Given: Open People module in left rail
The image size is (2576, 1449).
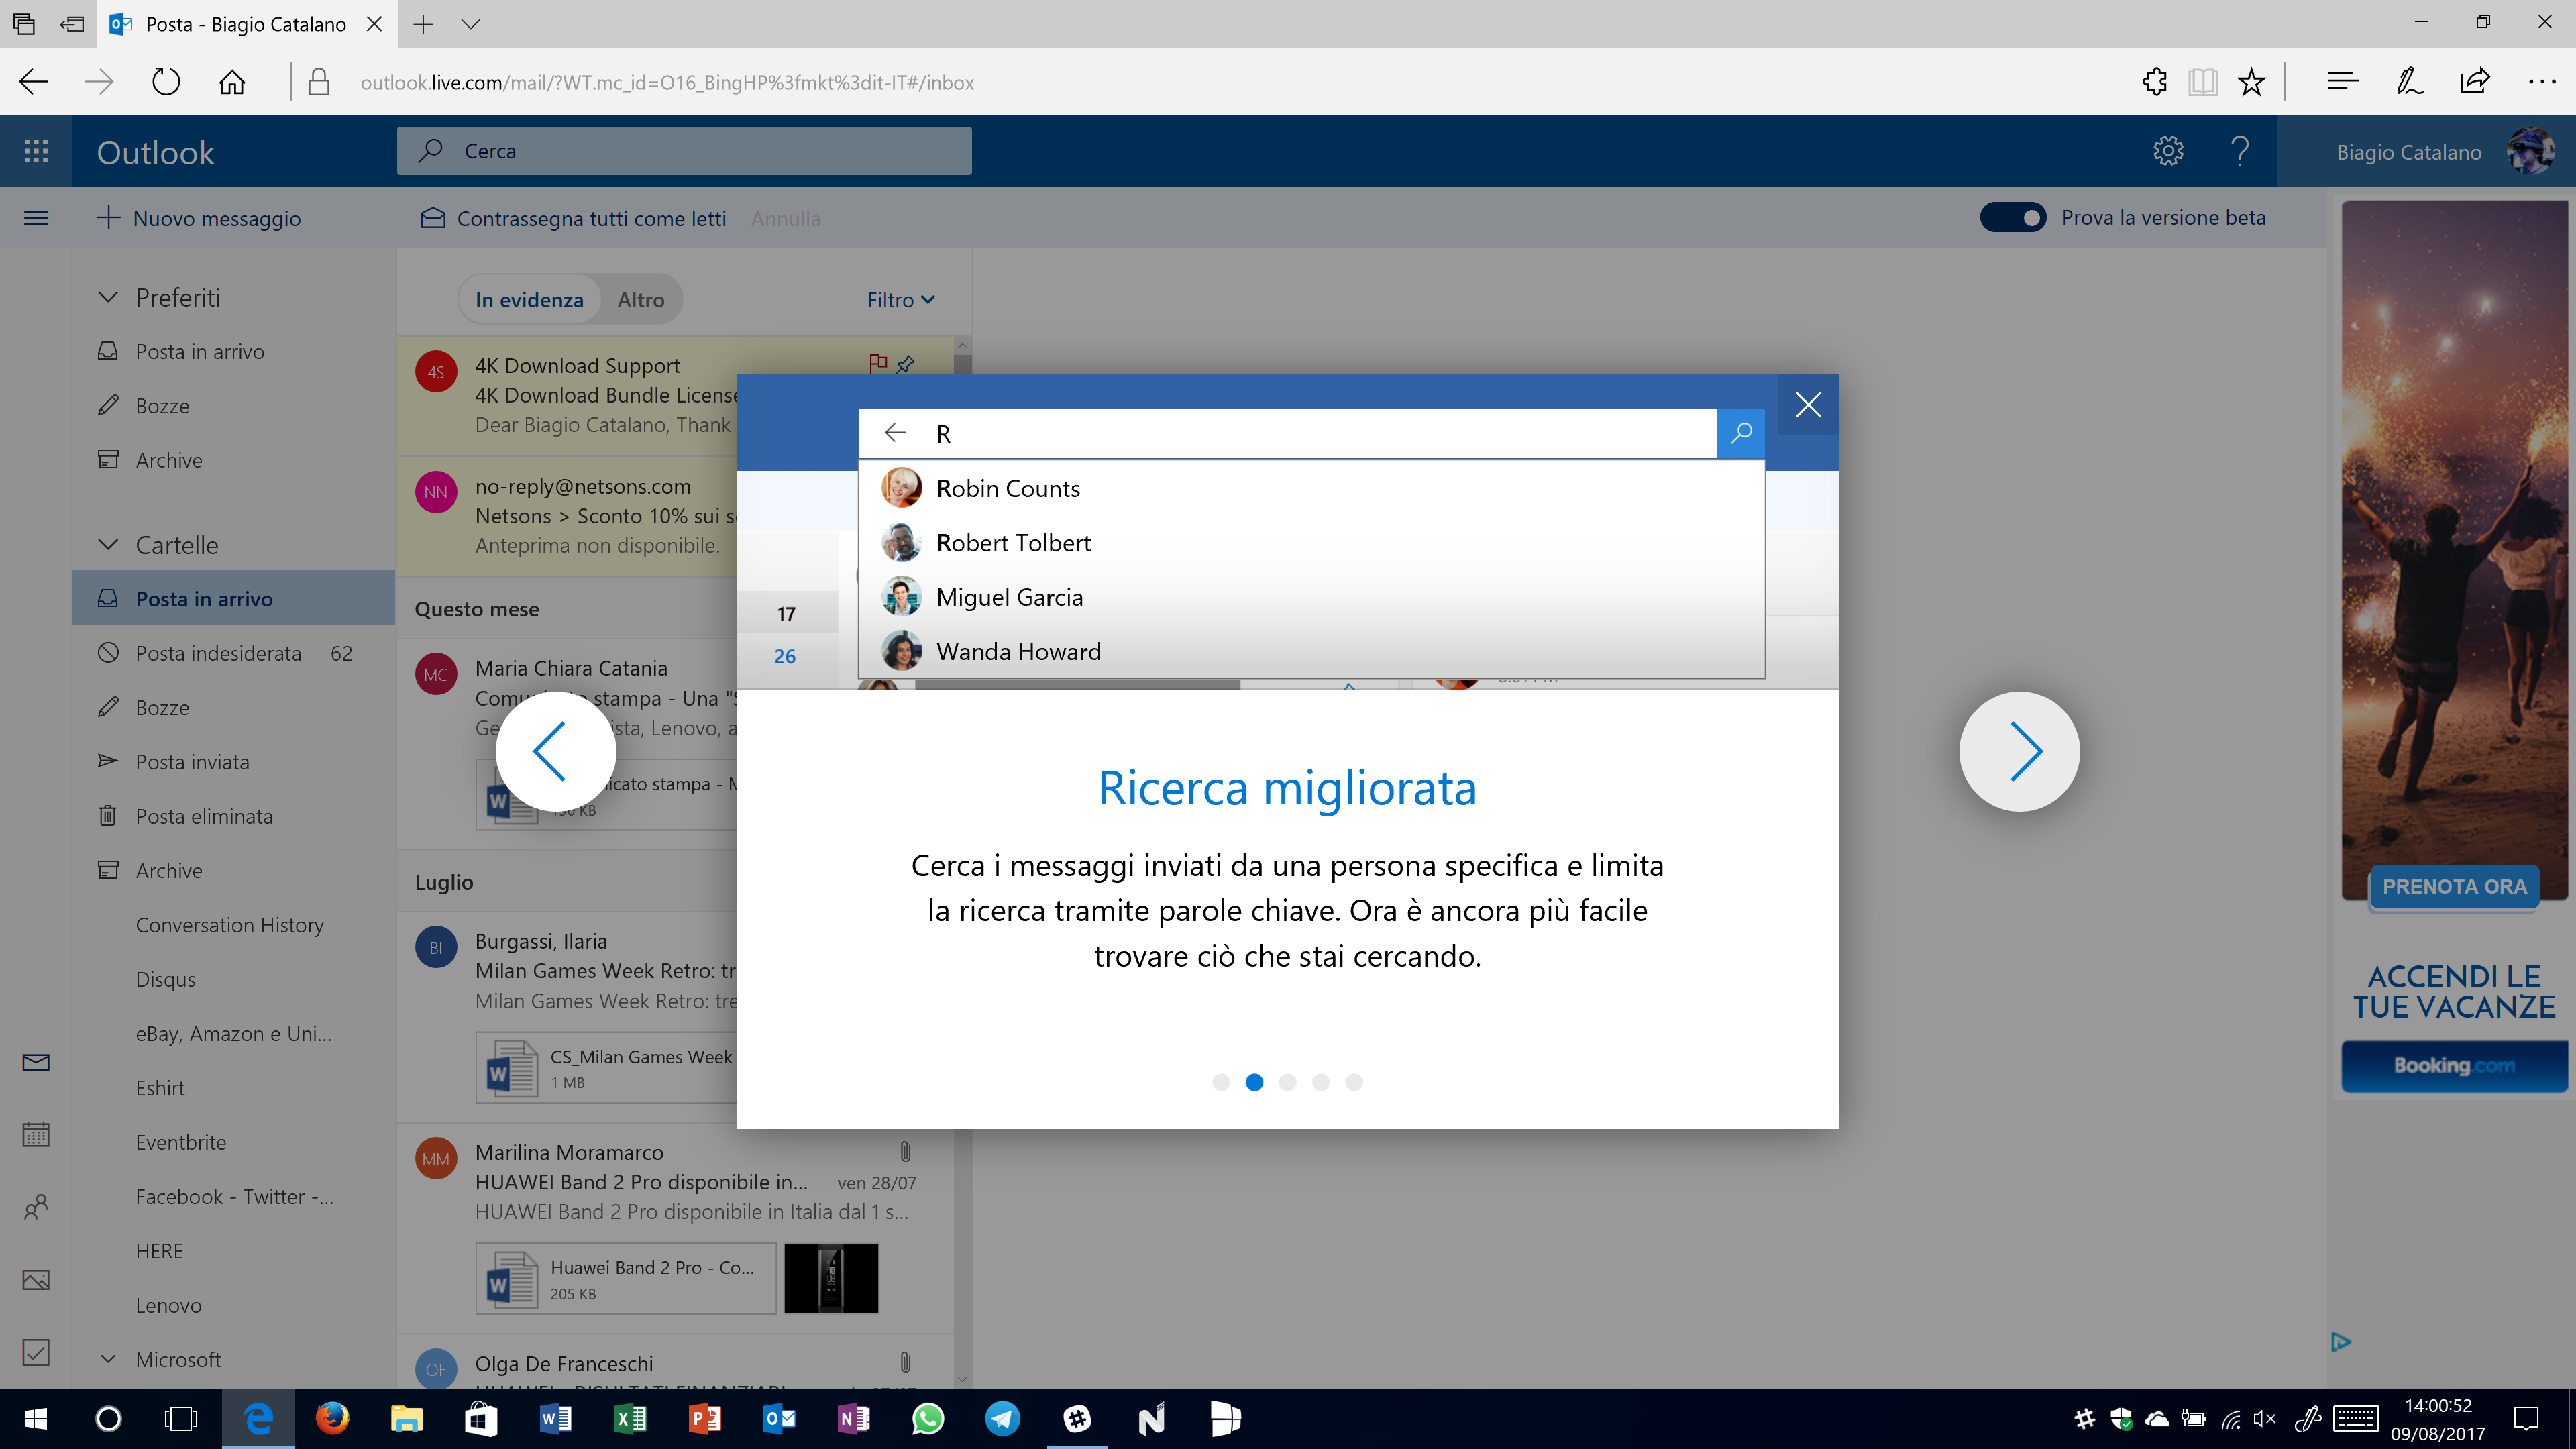Looking at the screenshot, I should tap(36, 1207).
